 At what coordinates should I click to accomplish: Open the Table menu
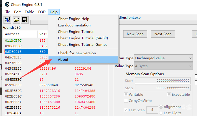29,12
